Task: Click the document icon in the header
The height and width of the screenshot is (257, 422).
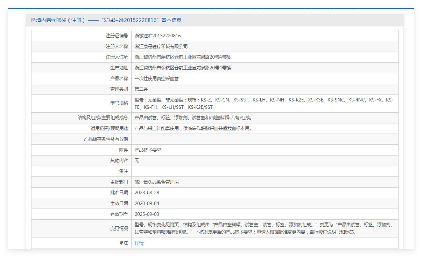Action: (x=33, y=20)
